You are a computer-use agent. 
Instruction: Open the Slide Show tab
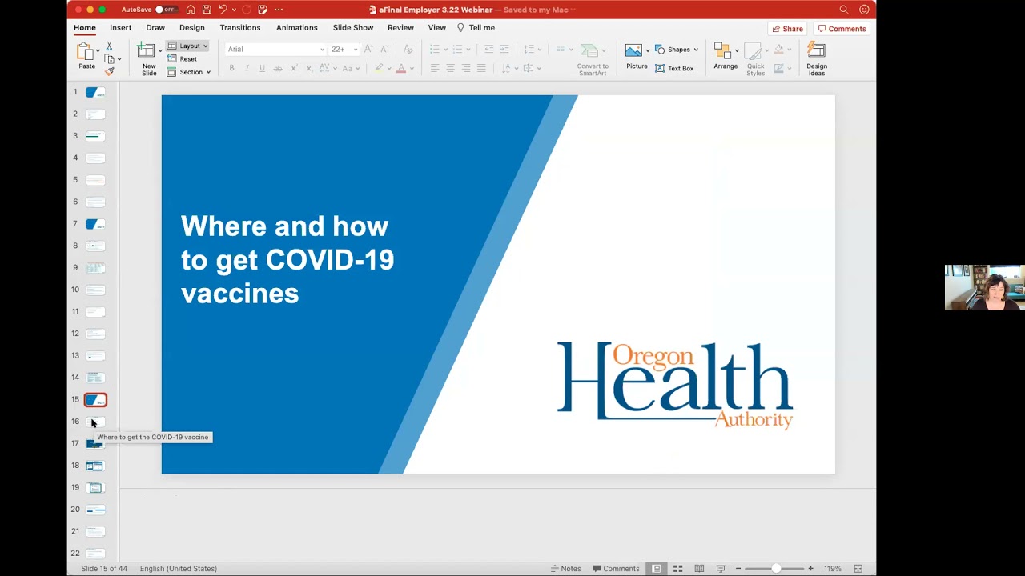pyautogui.click(x=353, y=27)
